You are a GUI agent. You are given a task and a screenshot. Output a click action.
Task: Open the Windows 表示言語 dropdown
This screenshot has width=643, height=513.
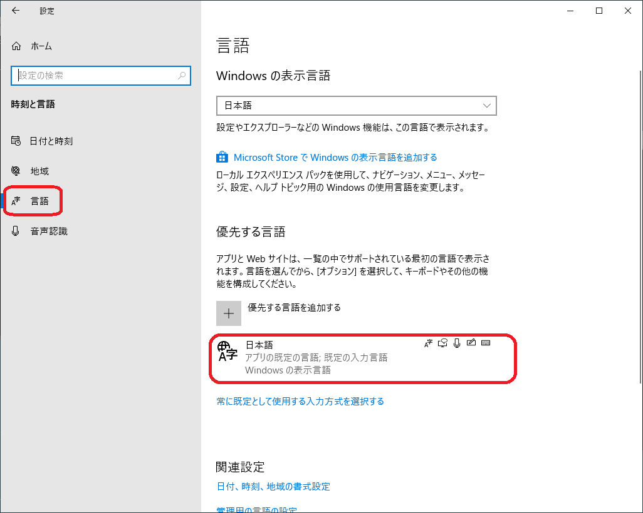point(356,106)
